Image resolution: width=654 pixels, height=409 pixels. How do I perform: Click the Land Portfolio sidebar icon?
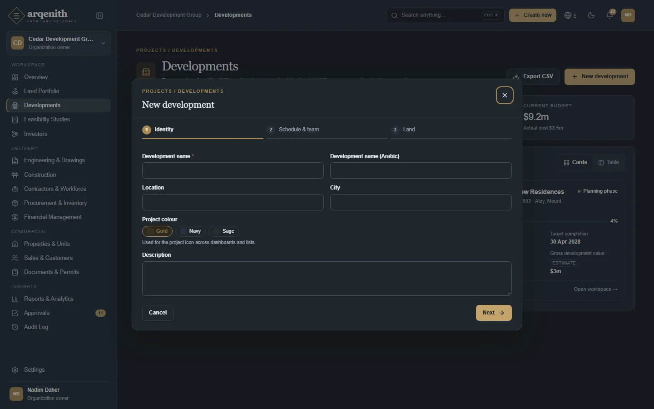coord(15,91)
